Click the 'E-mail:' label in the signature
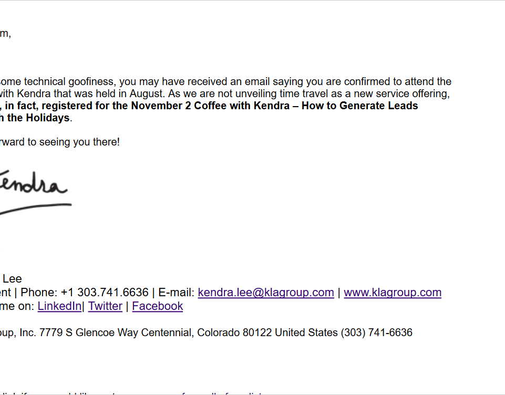The image size is (505, 395). [x=177, y=293]
